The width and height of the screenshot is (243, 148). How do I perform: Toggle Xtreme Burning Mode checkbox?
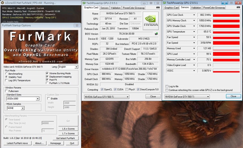[x=47, y=73]
